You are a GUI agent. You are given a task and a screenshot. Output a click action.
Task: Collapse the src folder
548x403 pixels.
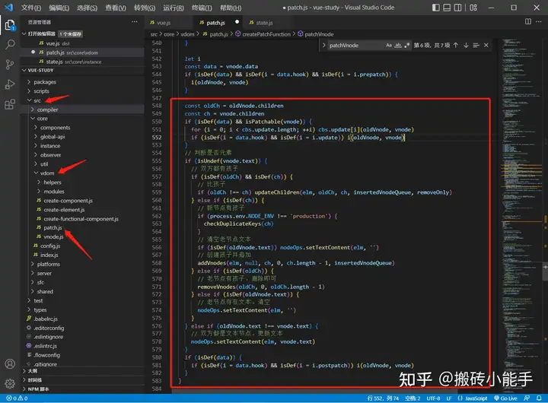(37, 100)
